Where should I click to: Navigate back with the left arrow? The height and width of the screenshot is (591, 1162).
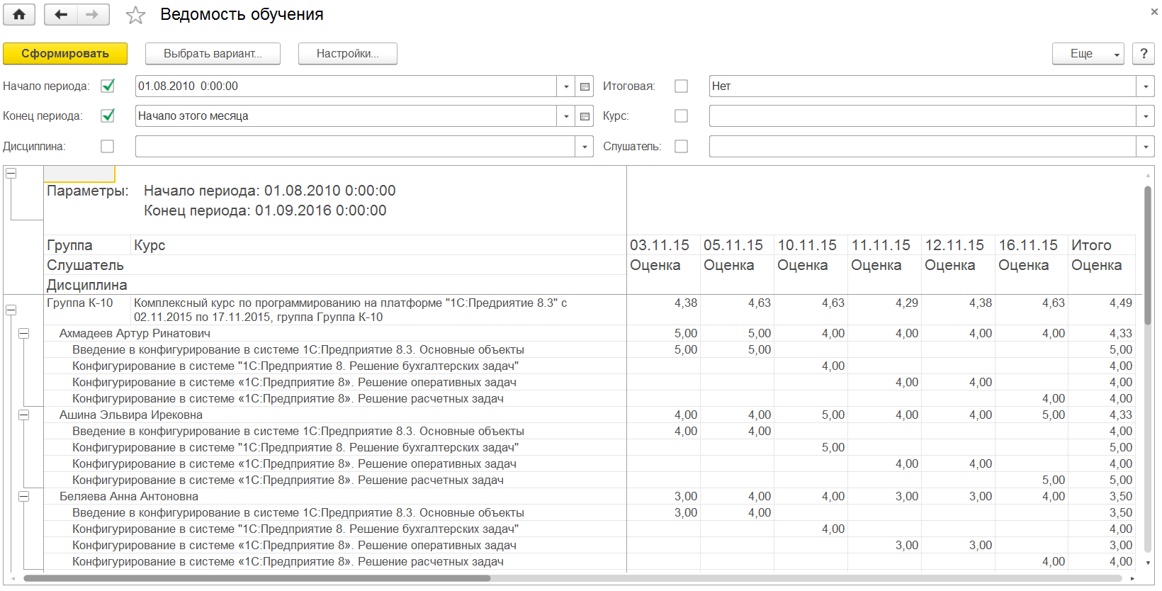click(61, 14)
